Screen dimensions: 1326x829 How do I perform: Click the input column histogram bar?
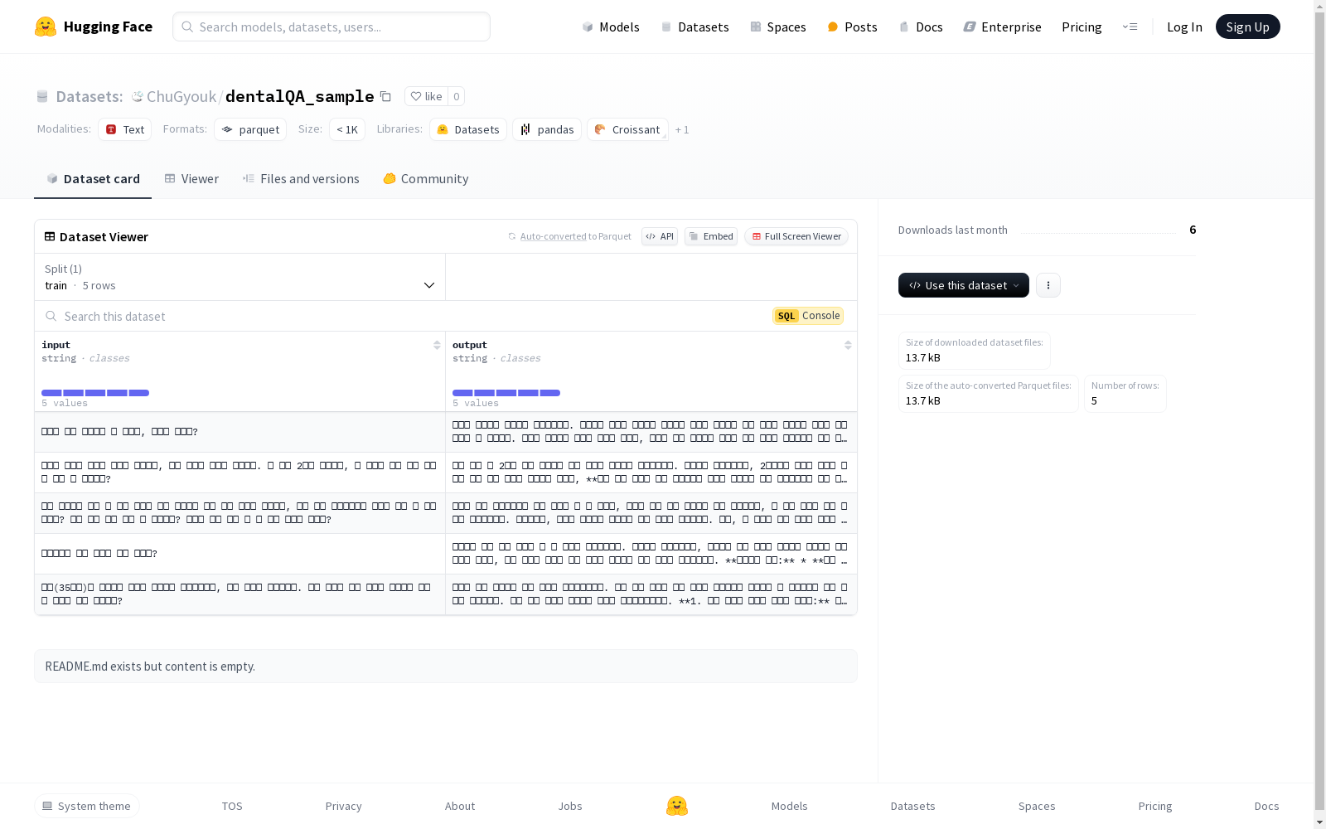(95, 392)
